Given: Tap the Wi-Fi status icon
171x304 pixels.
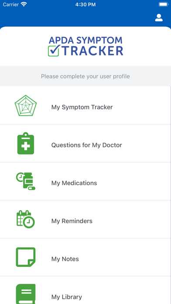Looking at the screenshot, I should pos(24,4).
